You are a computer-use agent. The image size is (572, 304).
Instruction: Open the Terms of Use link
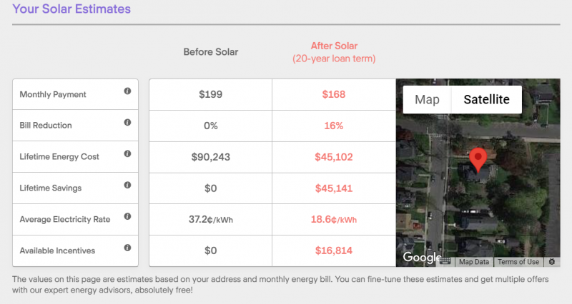tap(518, 262)
